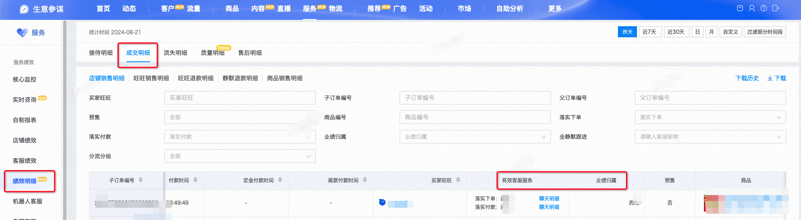Image resolution: width=801 pixels, height=220 pixels.
Task: Click the 商品编号 input field
Action: 475,117
